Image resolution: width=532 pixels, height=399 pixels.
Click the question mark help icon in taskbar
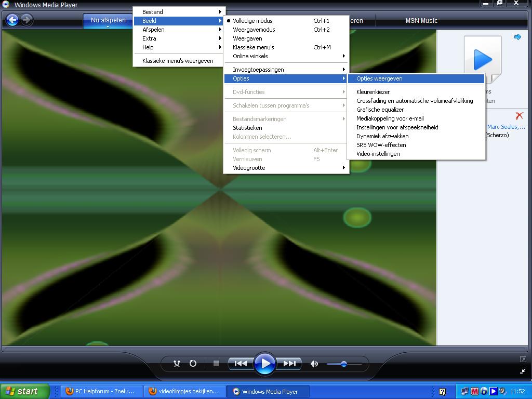[443, 392]
